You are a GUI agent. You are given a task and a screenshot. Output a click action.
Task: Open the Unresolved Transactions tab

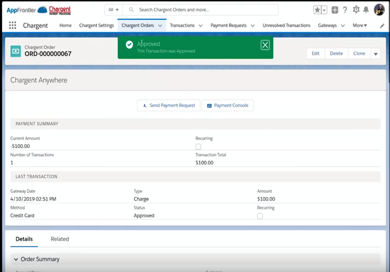coord(286,26)
